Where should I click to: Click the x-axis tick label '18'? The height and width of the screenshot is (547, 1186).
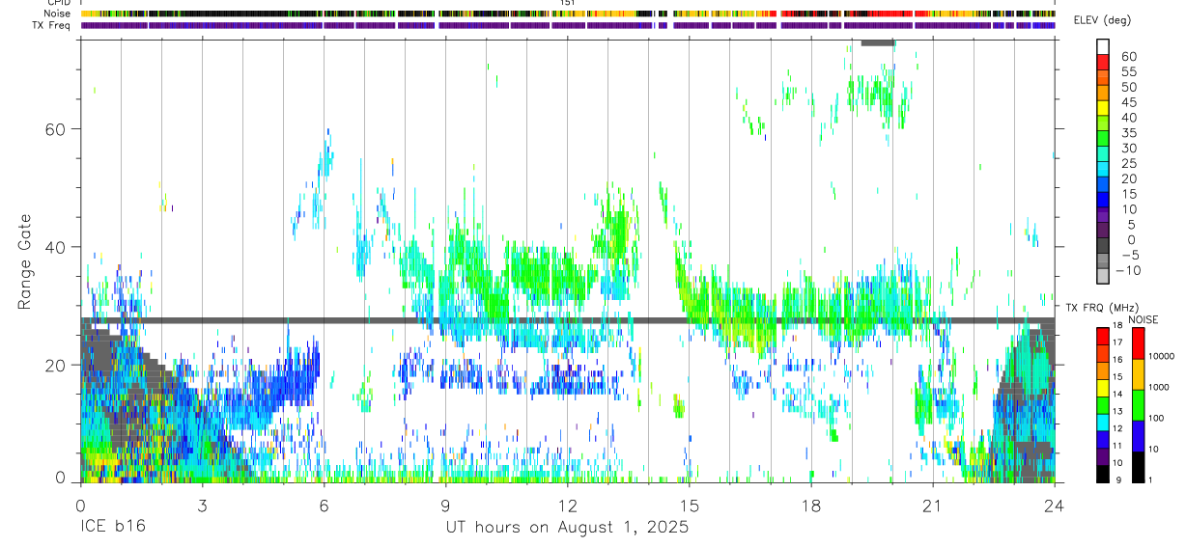click(810, 506)
